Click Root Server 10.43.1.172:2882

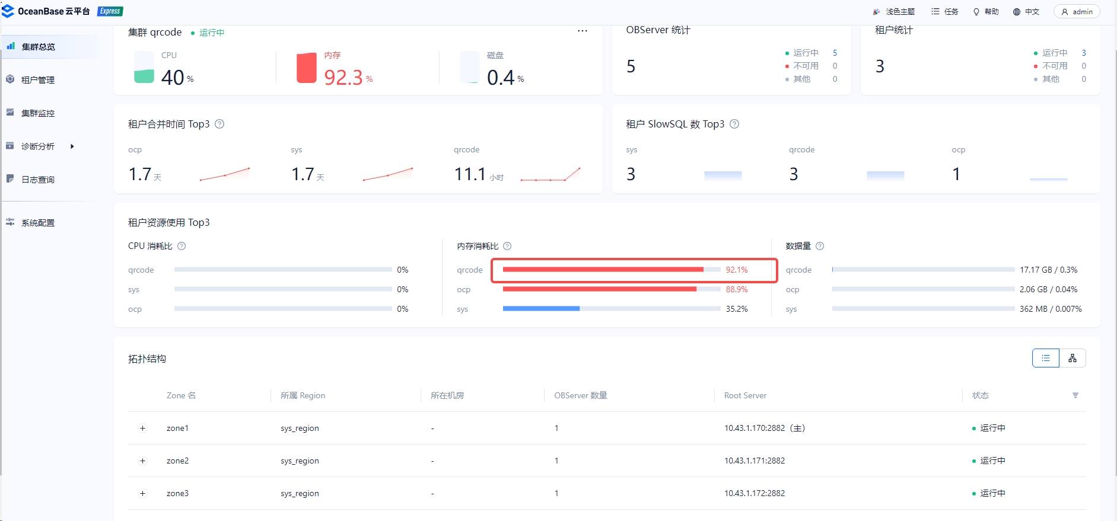(x=755, y=493)
